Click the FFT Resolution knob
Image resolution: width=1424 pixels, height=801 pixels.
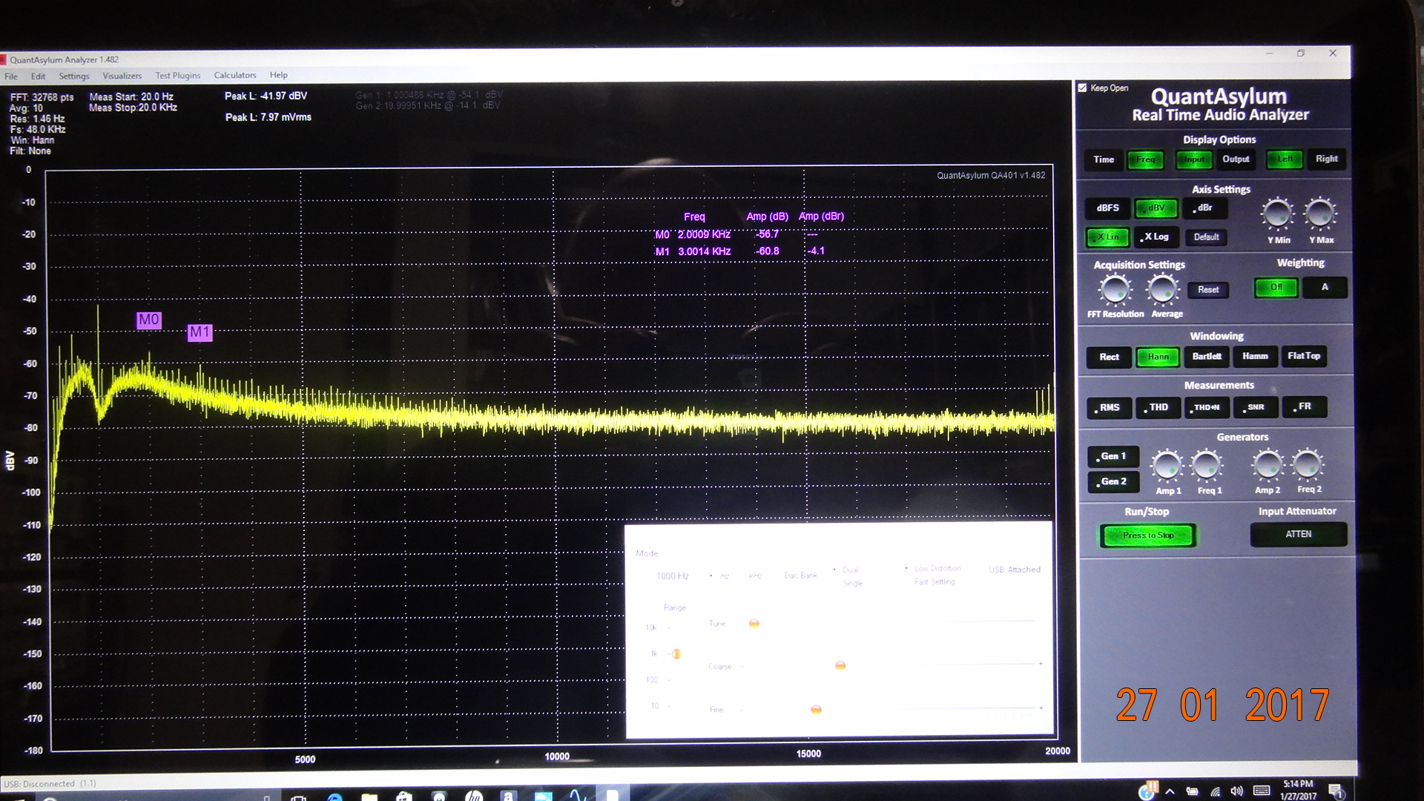pos(1115,291)
